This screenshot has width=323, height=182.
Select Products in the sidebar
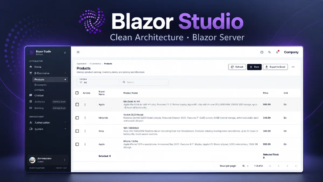[x=50, y=80]
